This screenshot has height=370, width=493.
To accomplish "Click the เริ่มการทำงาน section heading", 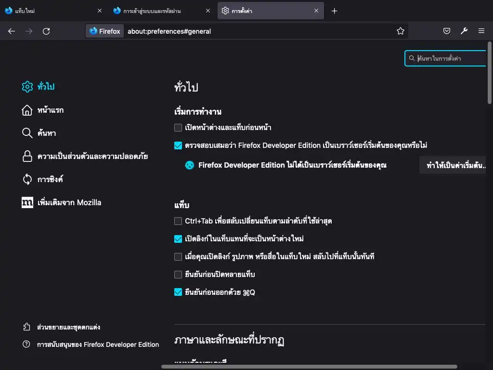I will tap(198, 112).
